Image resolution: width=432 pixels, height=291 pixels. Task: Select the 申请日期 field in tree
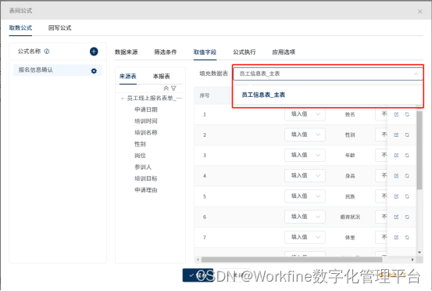click(146, 110)
